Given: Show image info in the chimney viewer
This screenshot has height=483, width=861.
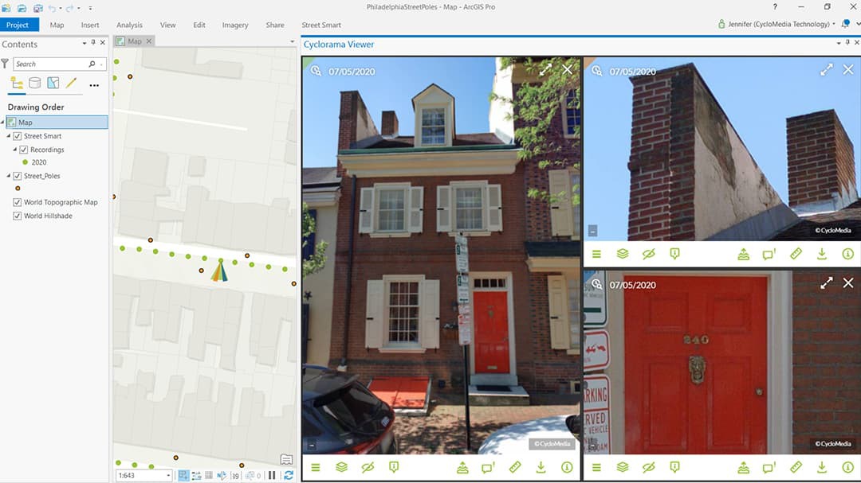Looking at the screenshot, I should pos(847,254).
